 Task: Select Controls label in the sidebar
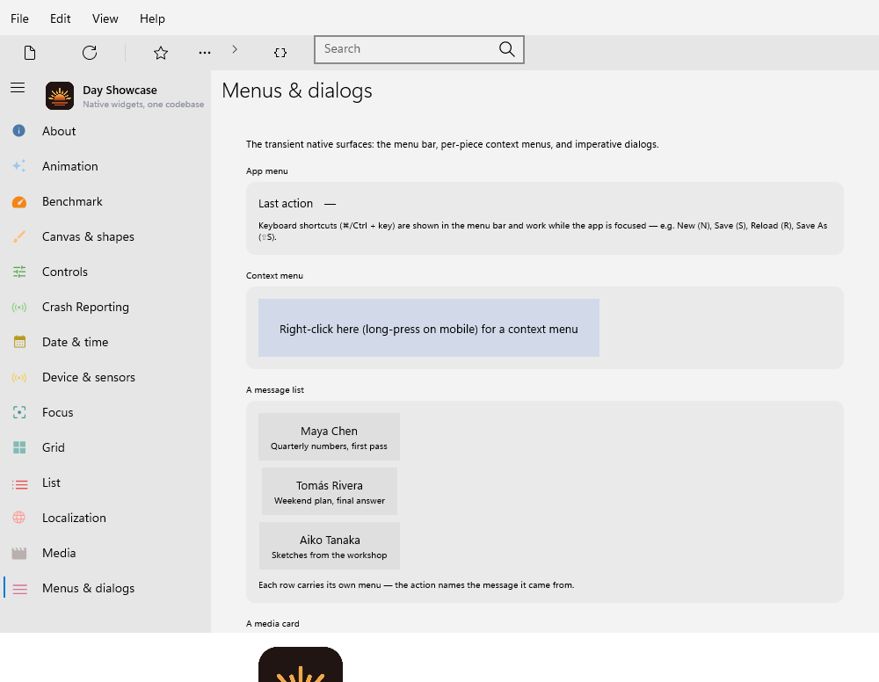[x=65, y=272]
